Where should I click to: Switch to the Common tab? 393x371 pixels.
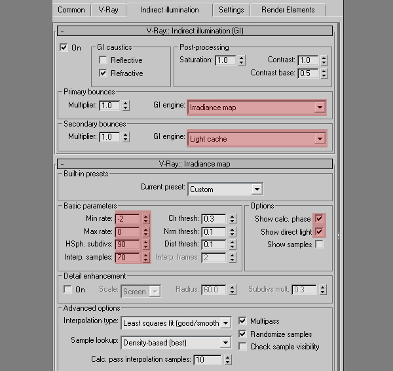point(71,10)
